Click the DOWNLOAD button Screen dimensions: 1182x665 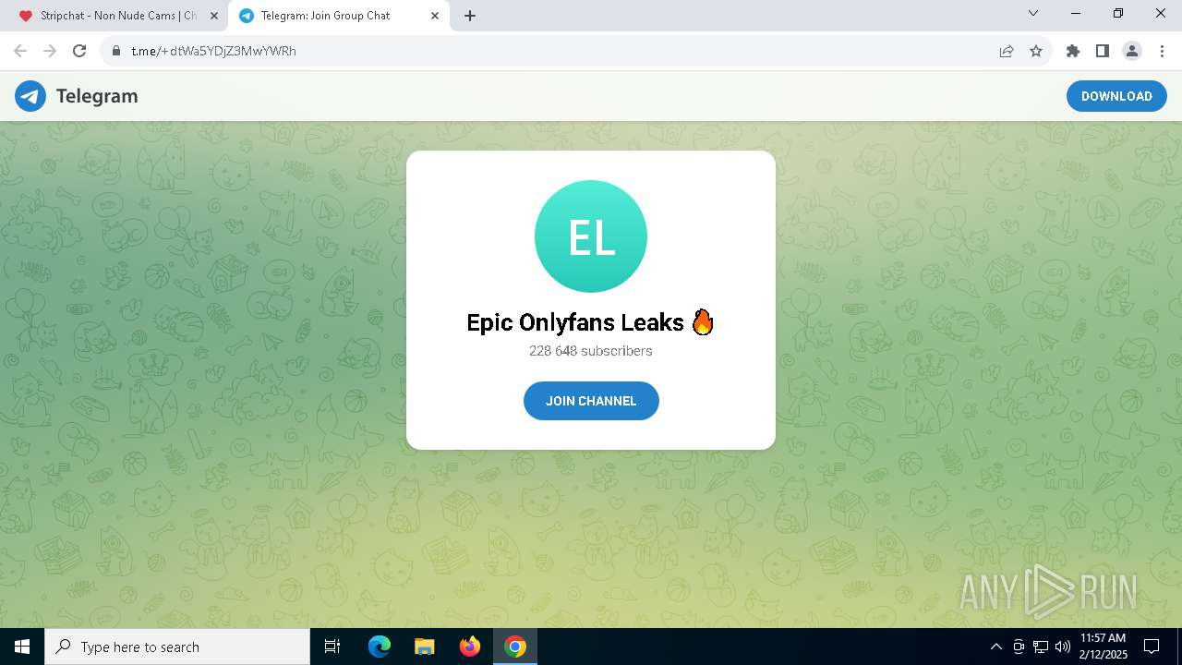coord(1116,96)
